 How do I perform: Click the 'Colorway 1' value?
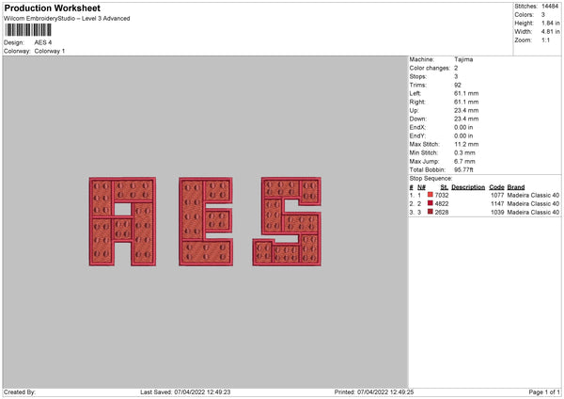(x=50, y=51)
